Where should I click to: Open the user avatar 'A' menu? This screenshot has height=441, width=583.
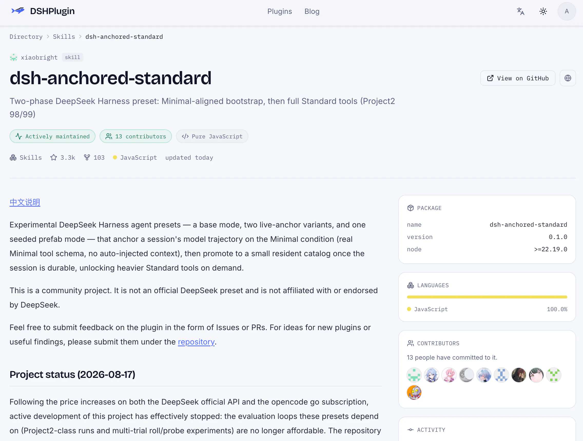567,11
